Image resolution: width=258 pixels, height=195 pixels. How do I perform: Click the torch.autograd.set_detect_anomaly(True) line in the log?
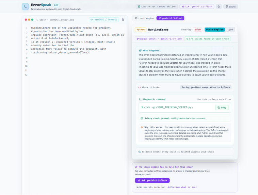pyautogui.click(x=61, y=52)
